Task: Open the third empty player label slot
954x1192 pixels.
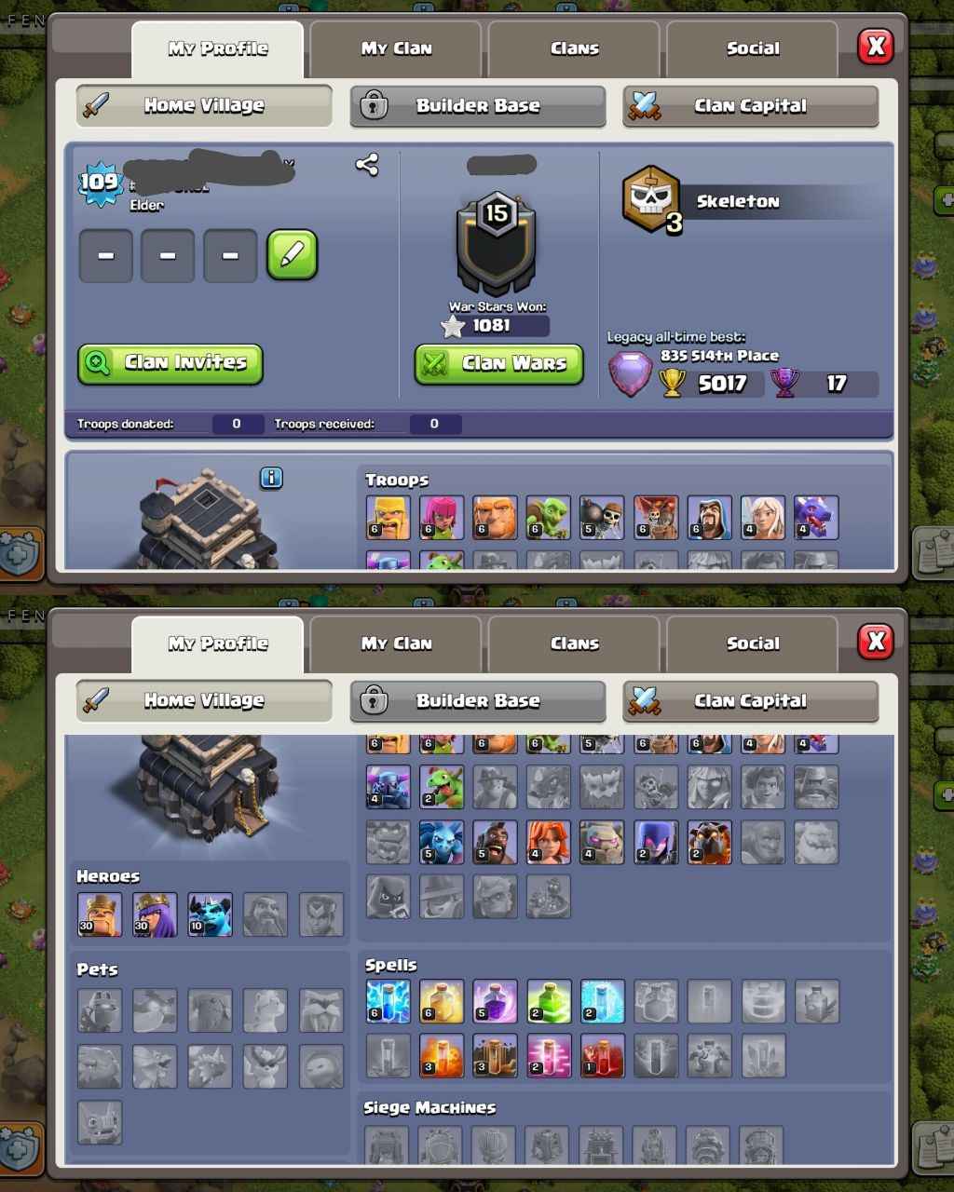Action: (x=229, y=255)
